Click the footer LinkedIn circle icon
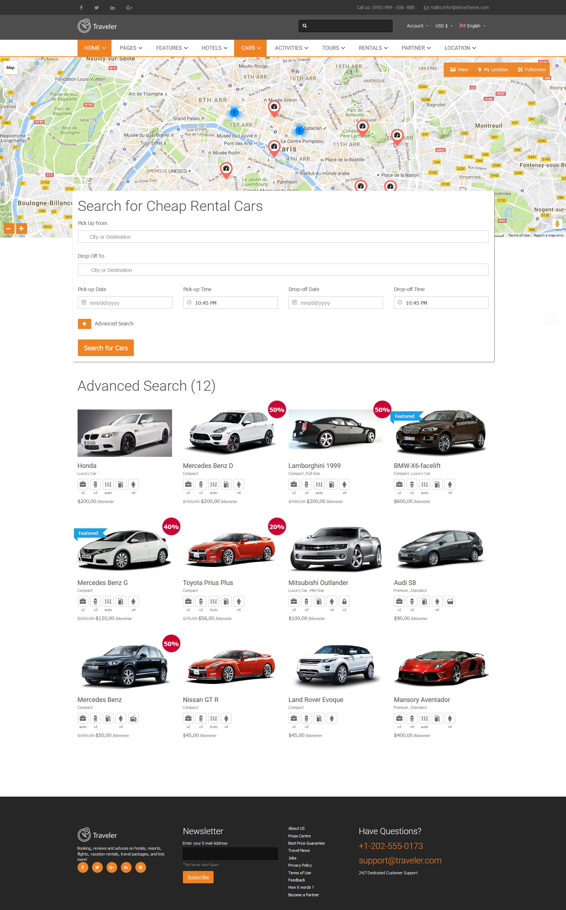The height and width of the screenshot is (910, 566). 126,867
